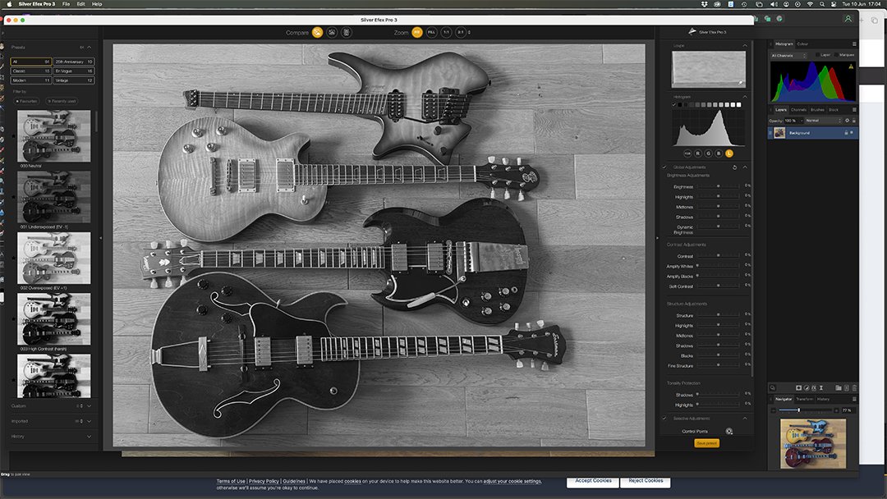This screenshot has height=499, width=887.
Task: Add a live filter (fx) layer
Action: coord(814,387)
